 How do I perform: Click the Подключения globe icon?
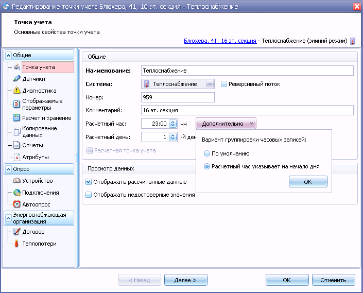pyautogui.click(x=17, y=193)
